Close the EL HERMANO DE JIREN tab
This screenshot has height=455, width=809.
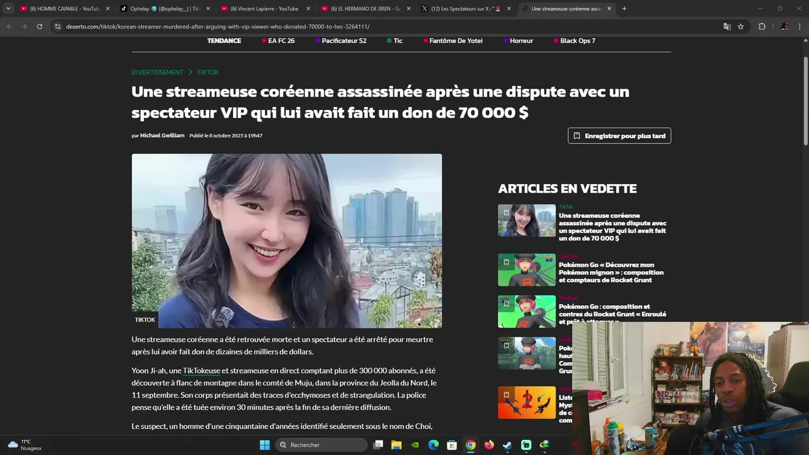tap(408, 9)
